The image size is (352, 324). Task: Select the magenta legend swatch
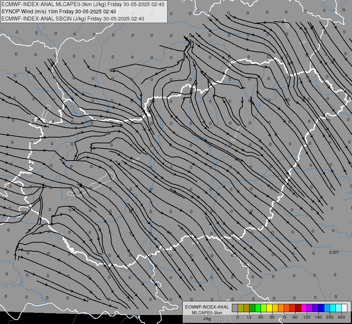click(304, 308)
